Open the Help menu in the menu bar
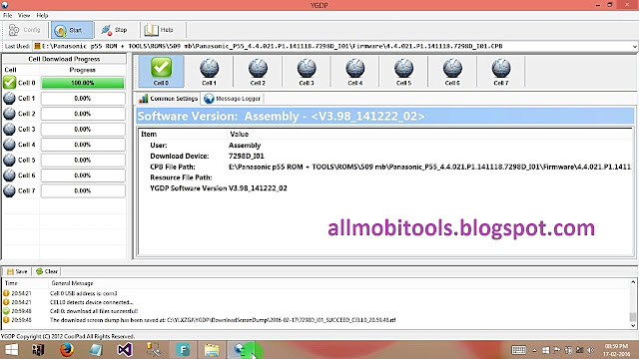The image size is (639, 359). coord(42,16)
